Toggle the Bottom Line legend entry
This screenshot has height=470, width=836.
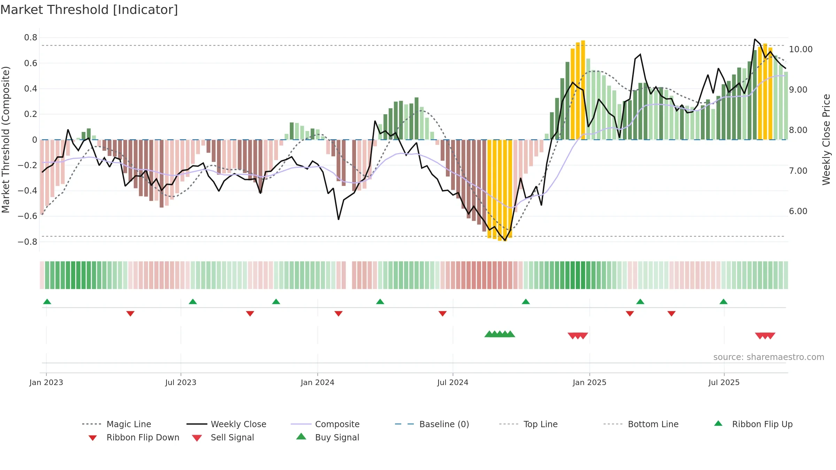(641, 424)
